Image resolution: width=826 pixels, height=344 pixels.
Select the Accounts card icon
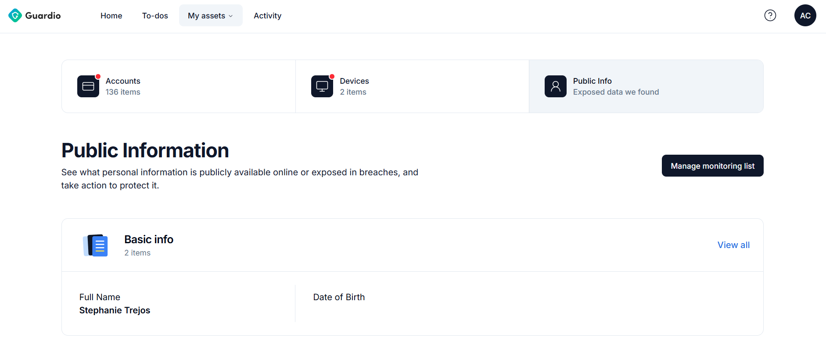pyautogui.click(x=88, y=86)
